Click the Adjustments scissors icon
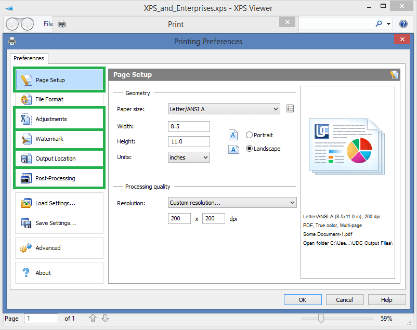Screen dimensions: 417x330 click(x=26, y=119)
